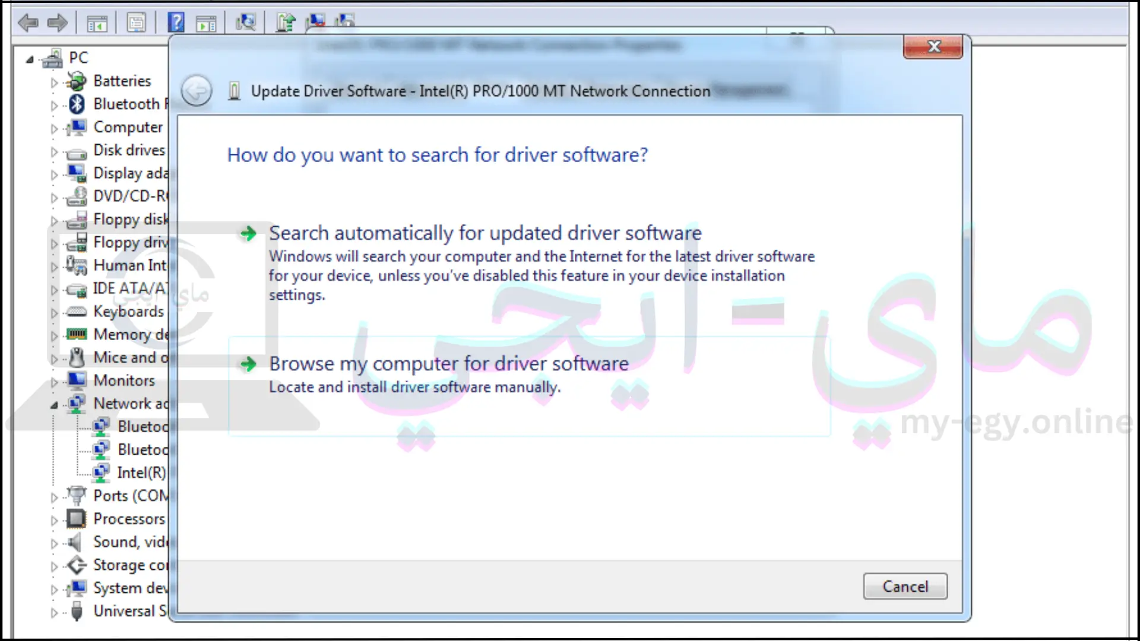Viewport: 1140px width, 641px height.
Task: Click the Computer tree label
Action: 128,127
